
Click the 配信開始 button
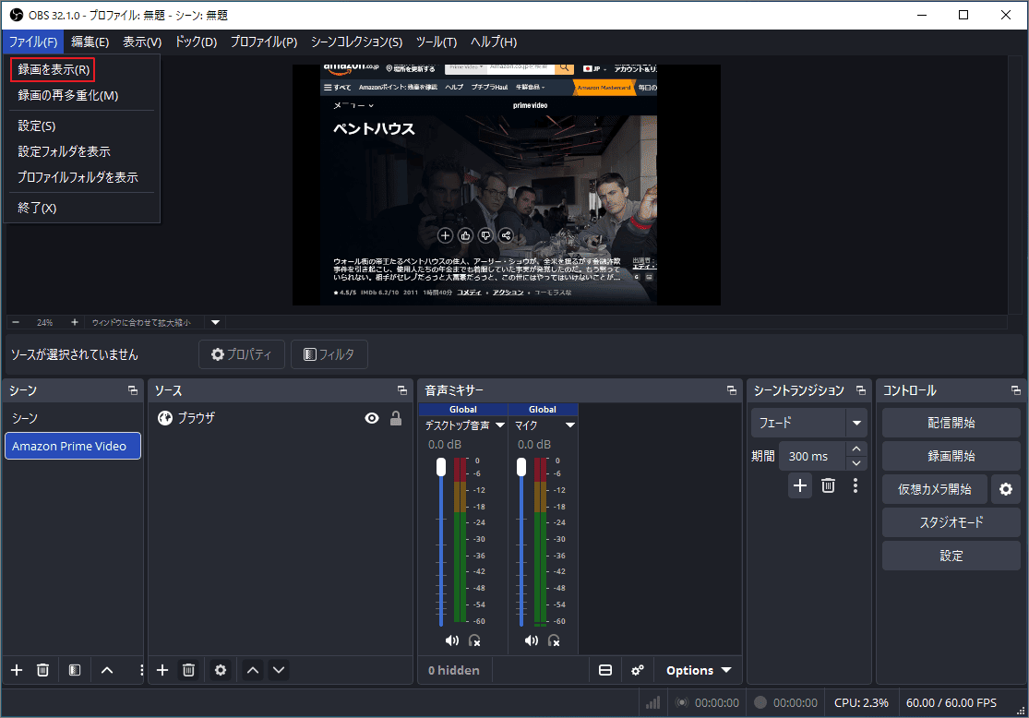pos(951,423)
